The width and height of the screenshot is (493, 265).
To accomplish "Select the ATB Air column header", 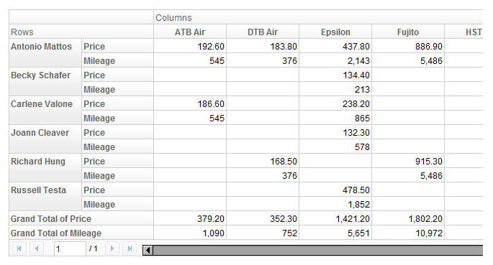I will click(190, 32).
